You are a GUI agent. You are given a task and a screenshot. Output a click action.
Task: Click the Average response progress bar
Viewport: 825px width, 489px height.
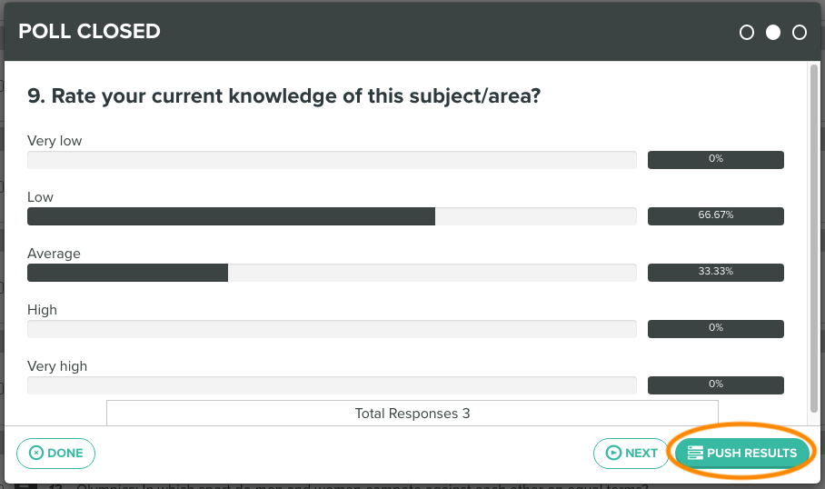(x=332, y=273)
